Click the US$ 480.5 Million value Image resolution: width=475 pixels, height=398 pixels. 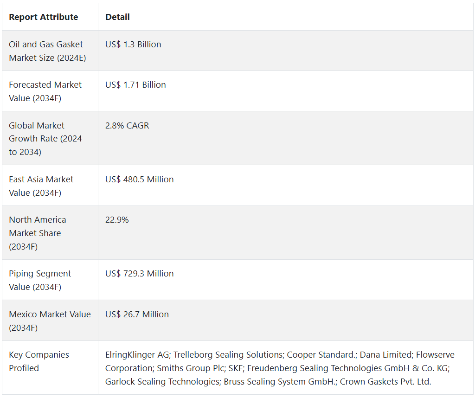tap(139, 180)
